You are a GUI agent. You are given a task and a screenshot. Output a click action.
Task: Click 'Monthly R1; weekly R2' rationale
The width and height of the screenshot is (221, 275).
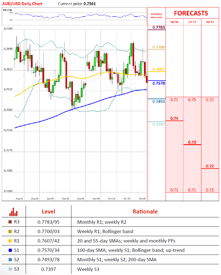click(102, 222)
